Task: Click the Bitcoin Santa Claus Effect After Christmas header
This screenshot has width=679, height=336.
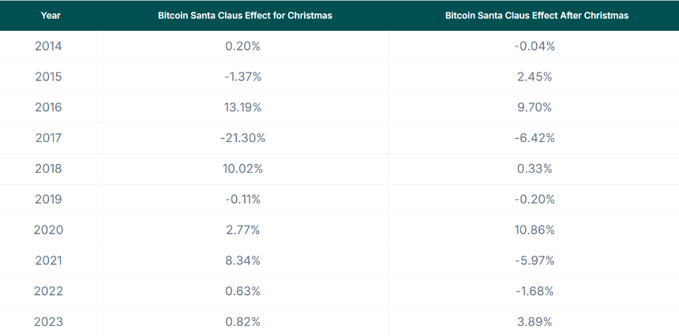Action: tap(537, 16)
